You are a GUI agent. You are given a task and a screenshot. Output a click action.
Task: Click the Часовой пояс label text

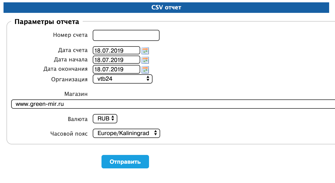point(69,134)
